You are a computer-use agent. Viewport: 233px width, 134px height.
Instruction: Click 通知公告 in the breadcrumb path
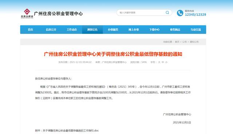194,42
